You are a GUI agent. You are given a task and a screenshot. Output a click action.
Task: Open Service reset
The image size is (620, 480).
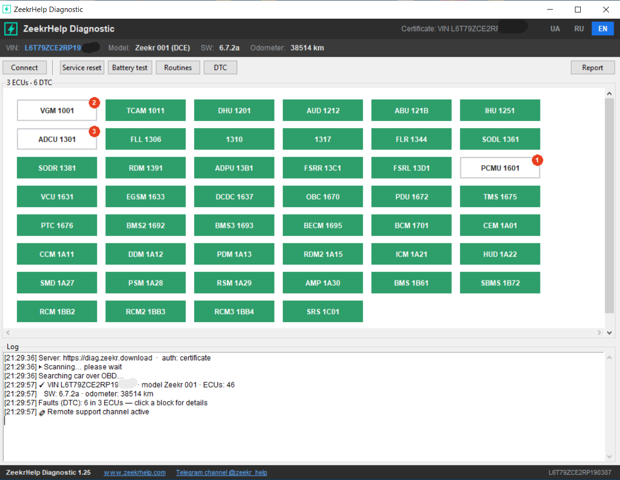tap(82, 67)
